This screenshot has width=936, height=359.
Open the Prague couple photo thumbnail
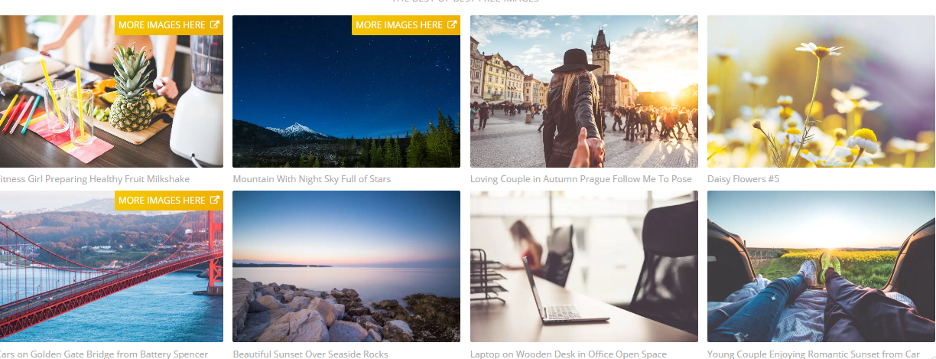point(584,91)
